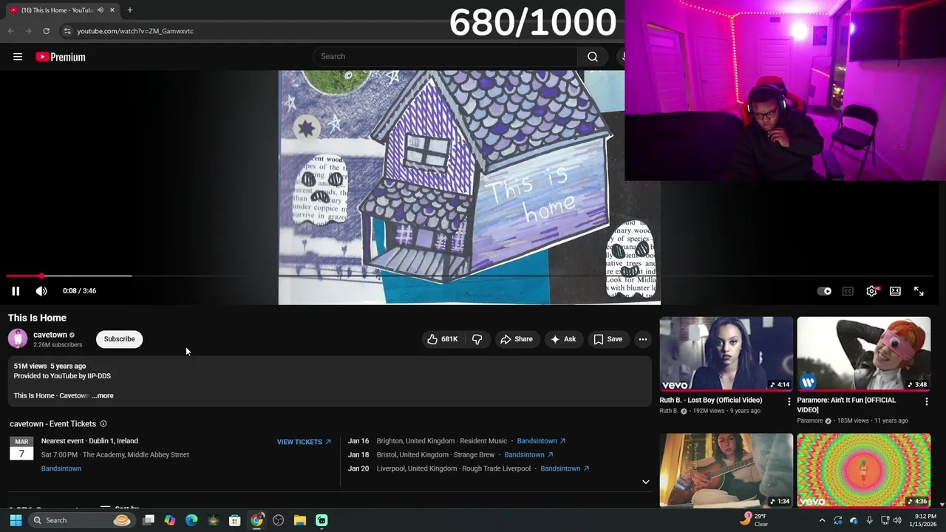
Task: Open the Ask AI assistant button
Action: pos(564,339)
